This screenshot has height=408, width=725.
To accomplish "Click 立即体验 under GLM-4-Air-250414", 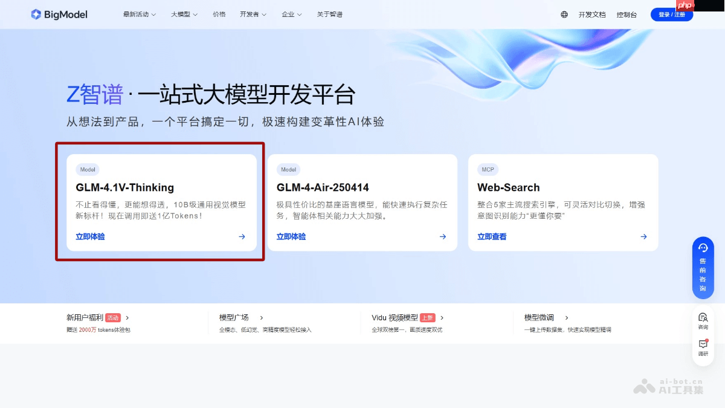I will pyautogui.click(x=291, y=237).
